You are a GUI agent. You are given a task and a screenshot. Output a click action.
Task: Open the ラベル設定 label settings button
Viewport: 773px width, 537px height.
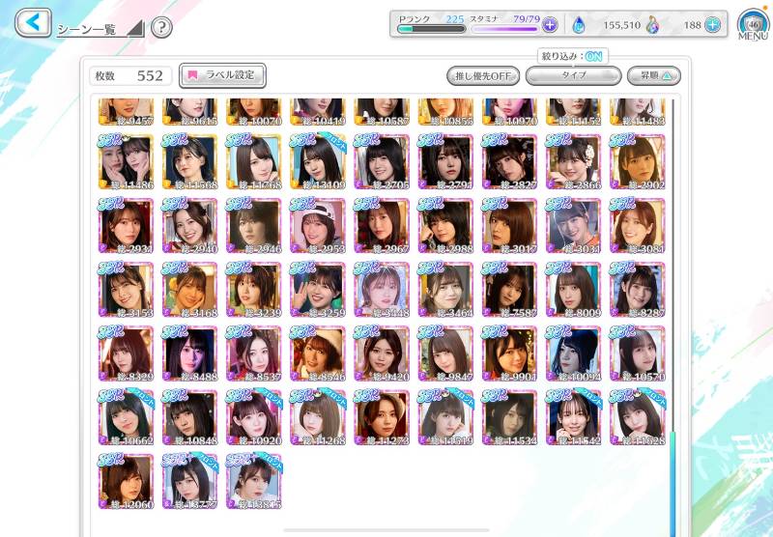click(x=222, y=75)
